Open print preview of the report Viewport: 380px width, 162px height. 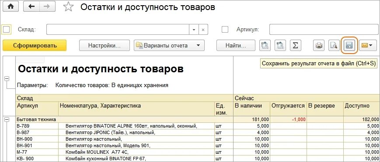[x=334, y=45]
